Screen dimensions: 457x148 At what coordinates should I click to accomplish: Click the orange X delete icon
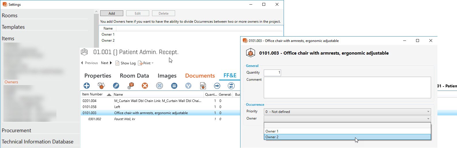(145, 86)
